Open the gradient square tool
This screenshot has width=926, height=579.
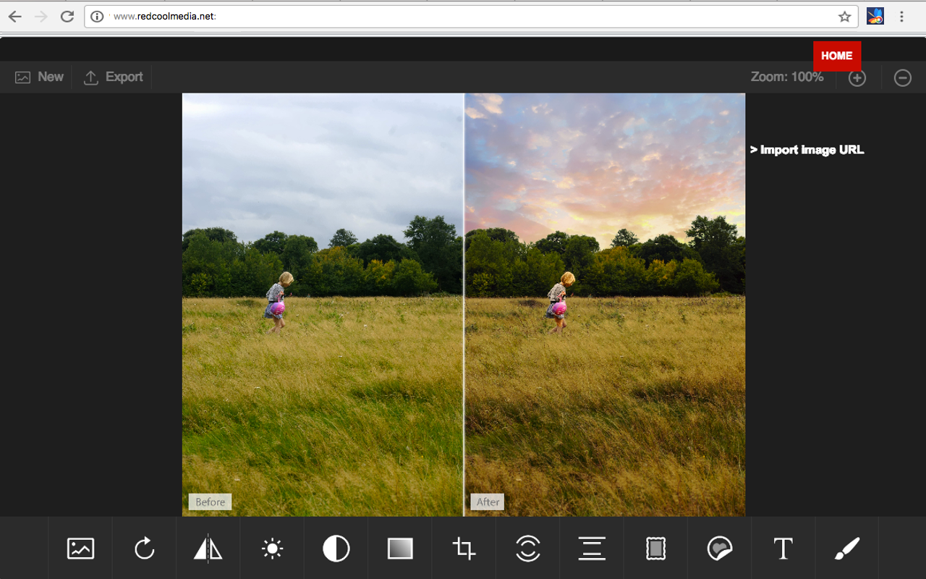pos(400,549)
